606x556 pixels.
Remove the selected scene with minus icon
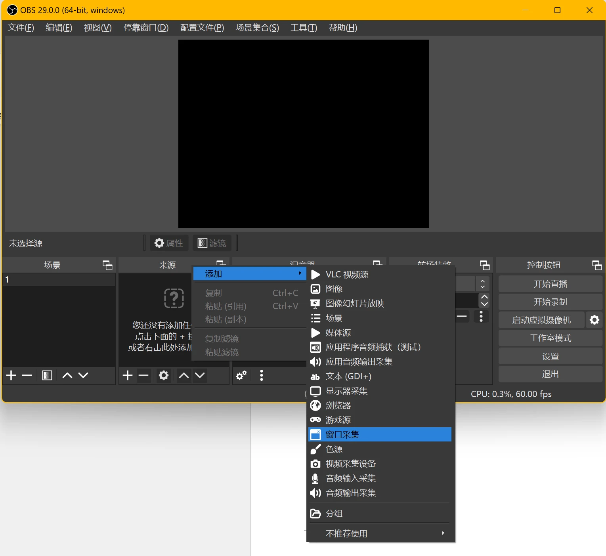coord(27,375)
